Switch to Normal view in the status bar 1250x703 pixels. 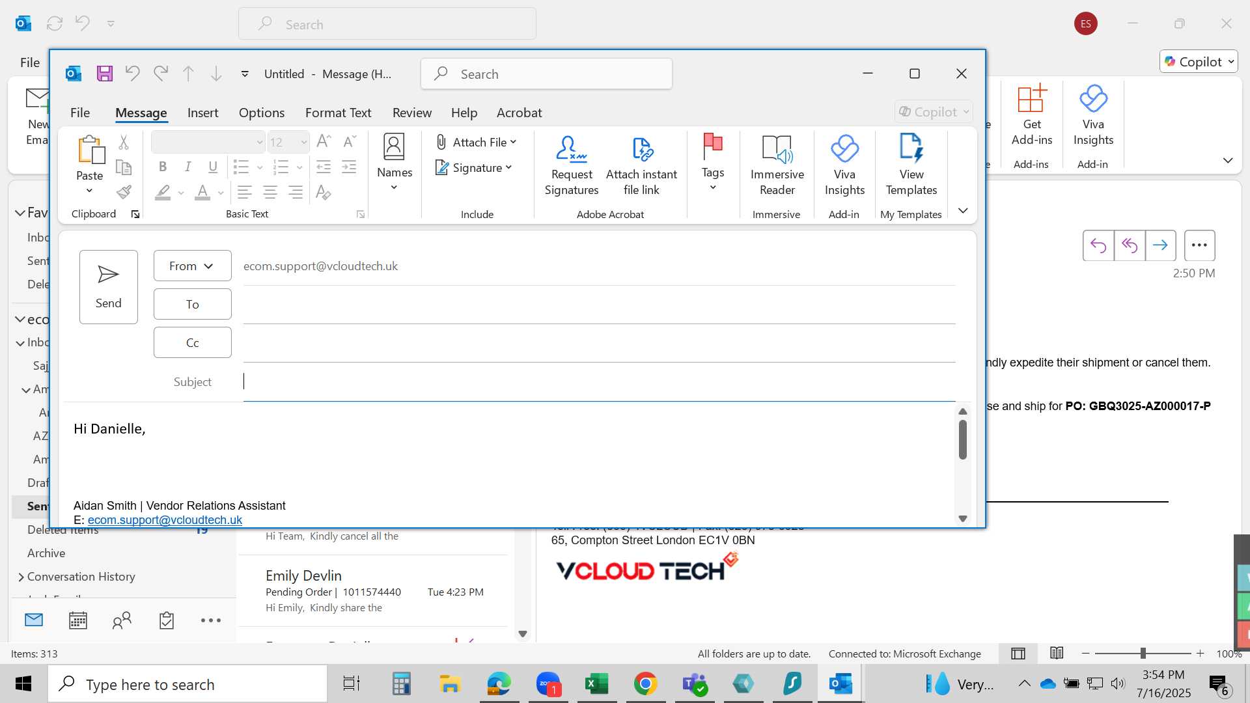pos(1018,654)
